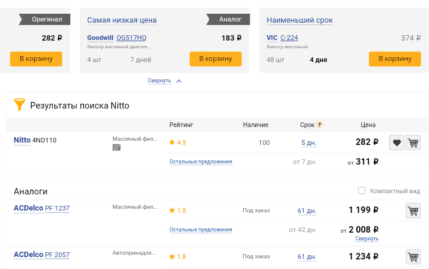This screenshot has height=269, width=429.
Task: Click price 1 199 ₽ for PF 1237
Action: (x=363, y=210)
